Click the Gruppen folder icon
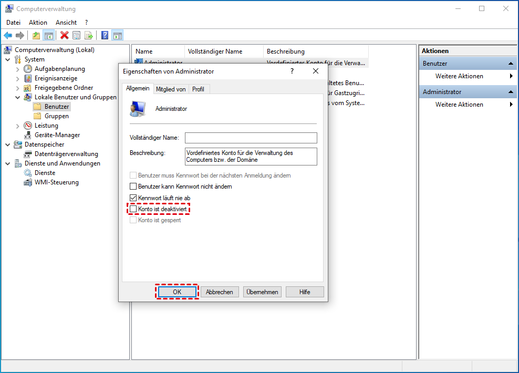 (37, 116)
